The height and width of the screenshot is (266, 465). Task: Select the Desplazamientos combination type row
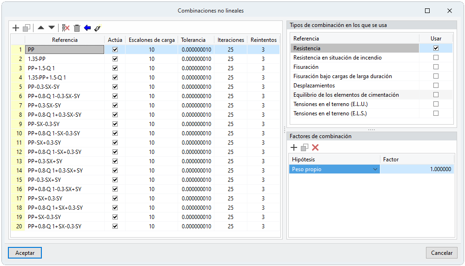[x=355, y=86]
